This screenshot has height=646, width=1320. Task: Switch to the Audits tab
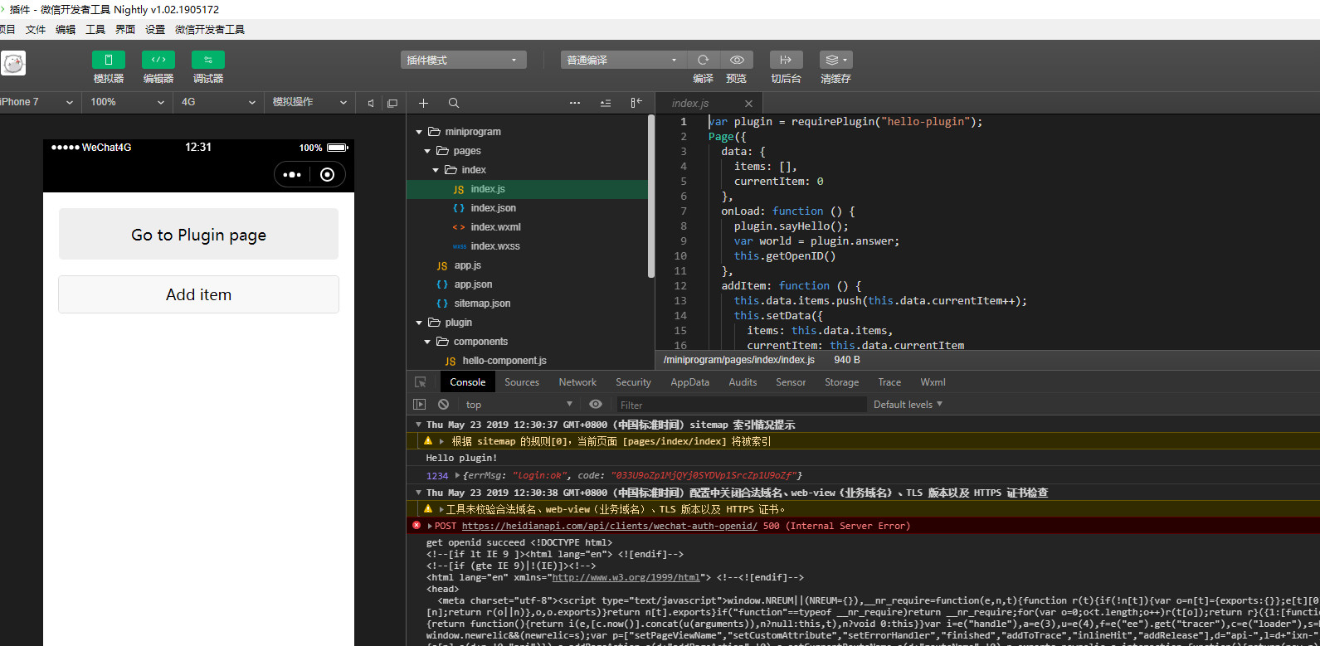point(743,382)
